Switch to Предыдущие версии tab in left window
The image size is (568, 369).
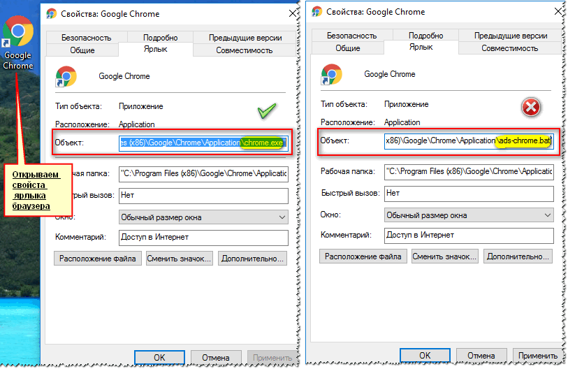[245, 38]
